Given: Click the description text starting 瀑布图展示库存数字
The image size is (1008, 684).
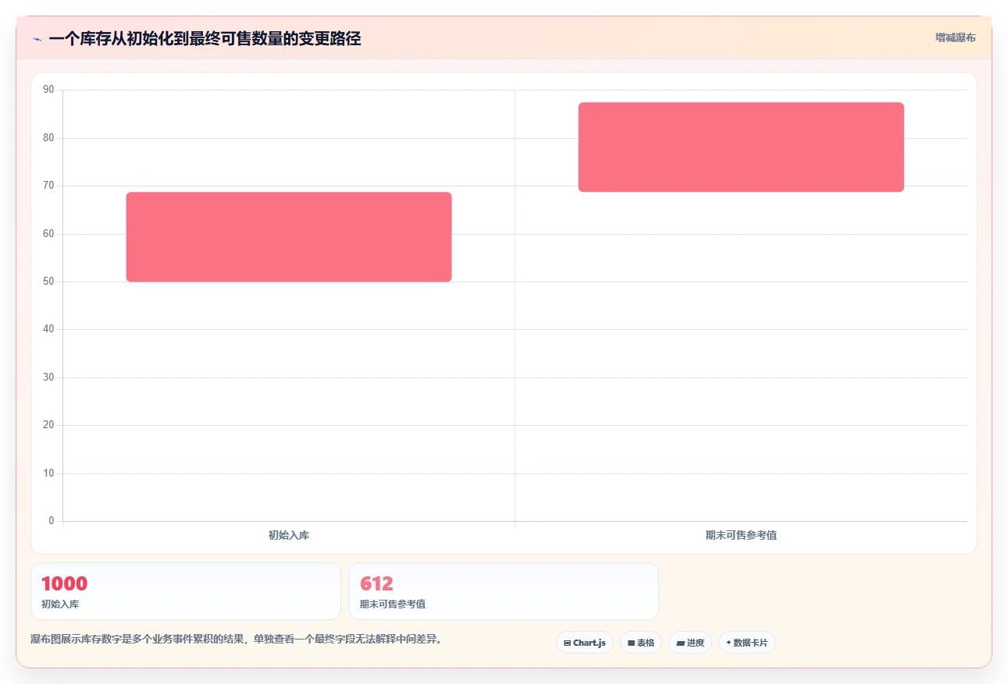Looking at the screenshot, I should pos(237,640).
